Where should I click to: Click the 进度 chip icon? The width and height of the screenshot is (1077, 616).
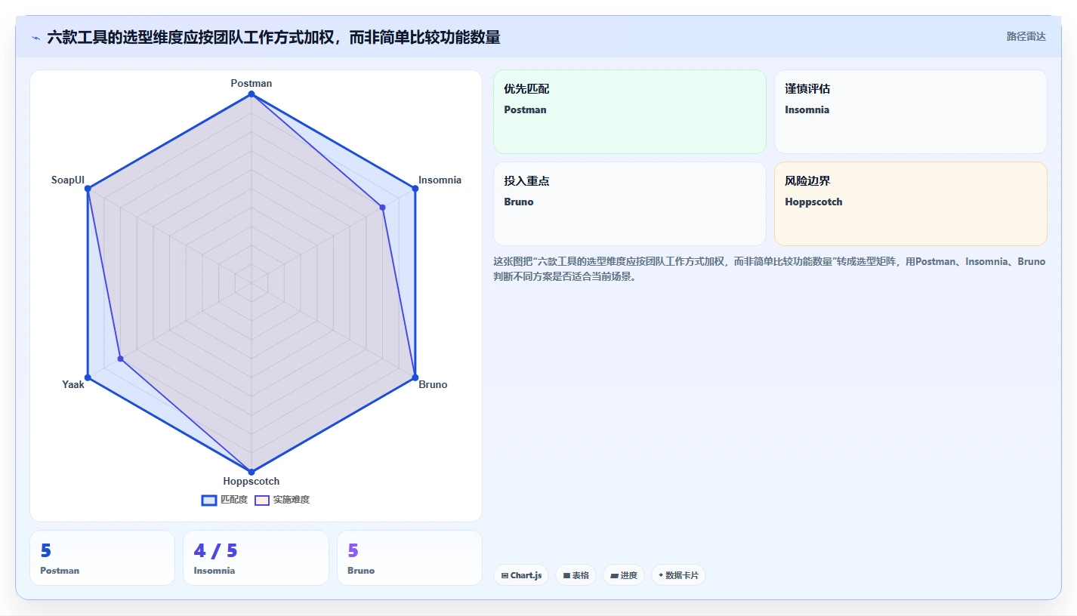614,576
